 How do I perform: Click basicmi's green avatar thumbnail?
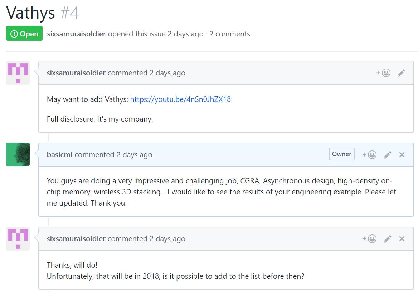(18, 154)
